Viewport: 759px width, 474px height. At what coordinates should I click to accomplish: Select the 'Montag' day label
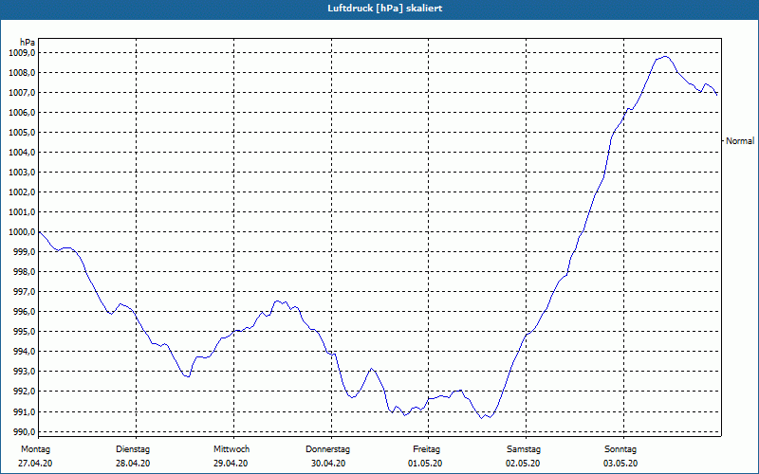point(35,449)
